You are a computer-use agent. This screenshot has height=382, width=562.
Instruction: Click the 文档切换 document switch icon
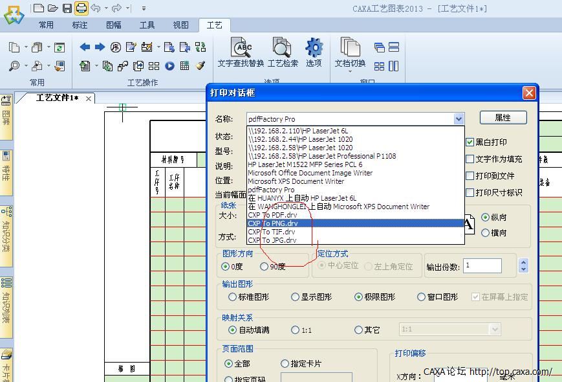[x=350, y=52]
